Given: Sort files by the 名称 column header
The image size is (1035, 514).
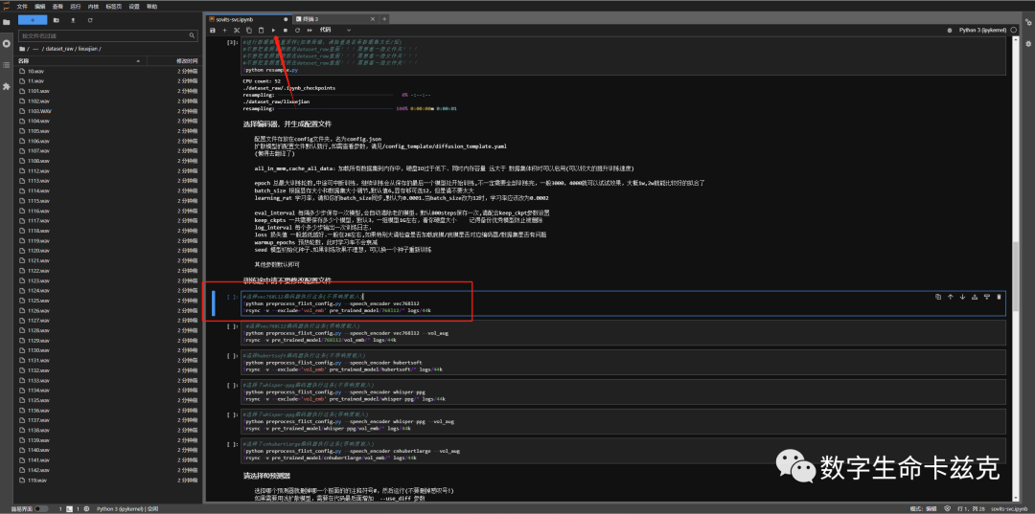Looking at the screenshot, I should [80, 60].
